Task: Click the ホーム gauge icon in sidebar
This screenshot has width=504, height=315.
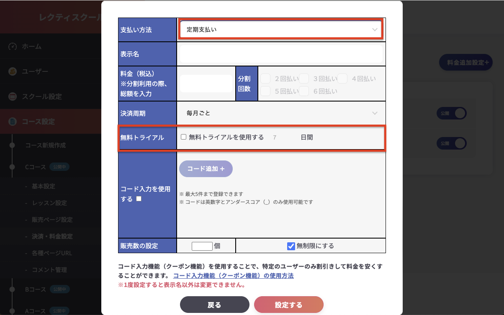Action: click(12, 46)
